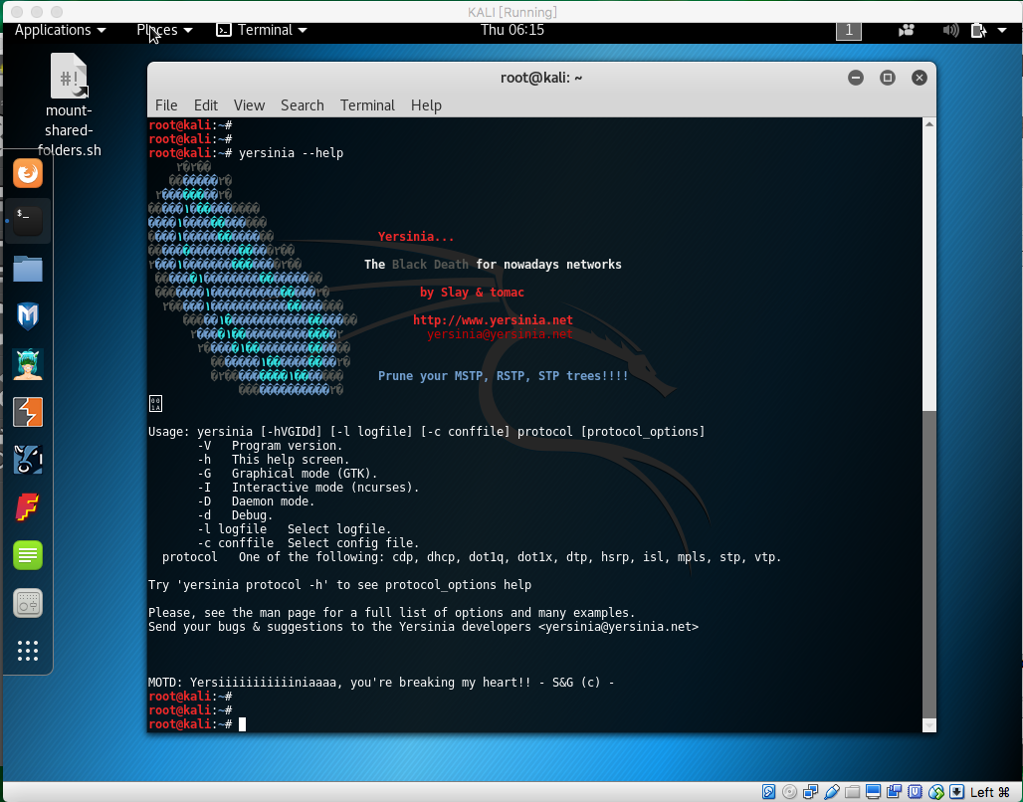Click the VirtualBox hard disk indicator
Viewport: 1023px width, 802px height.
pos(768,792)
